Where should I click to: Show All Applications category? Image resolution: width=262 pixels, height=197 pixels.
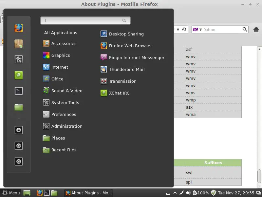pyautogui.click(x=61, y=33)
